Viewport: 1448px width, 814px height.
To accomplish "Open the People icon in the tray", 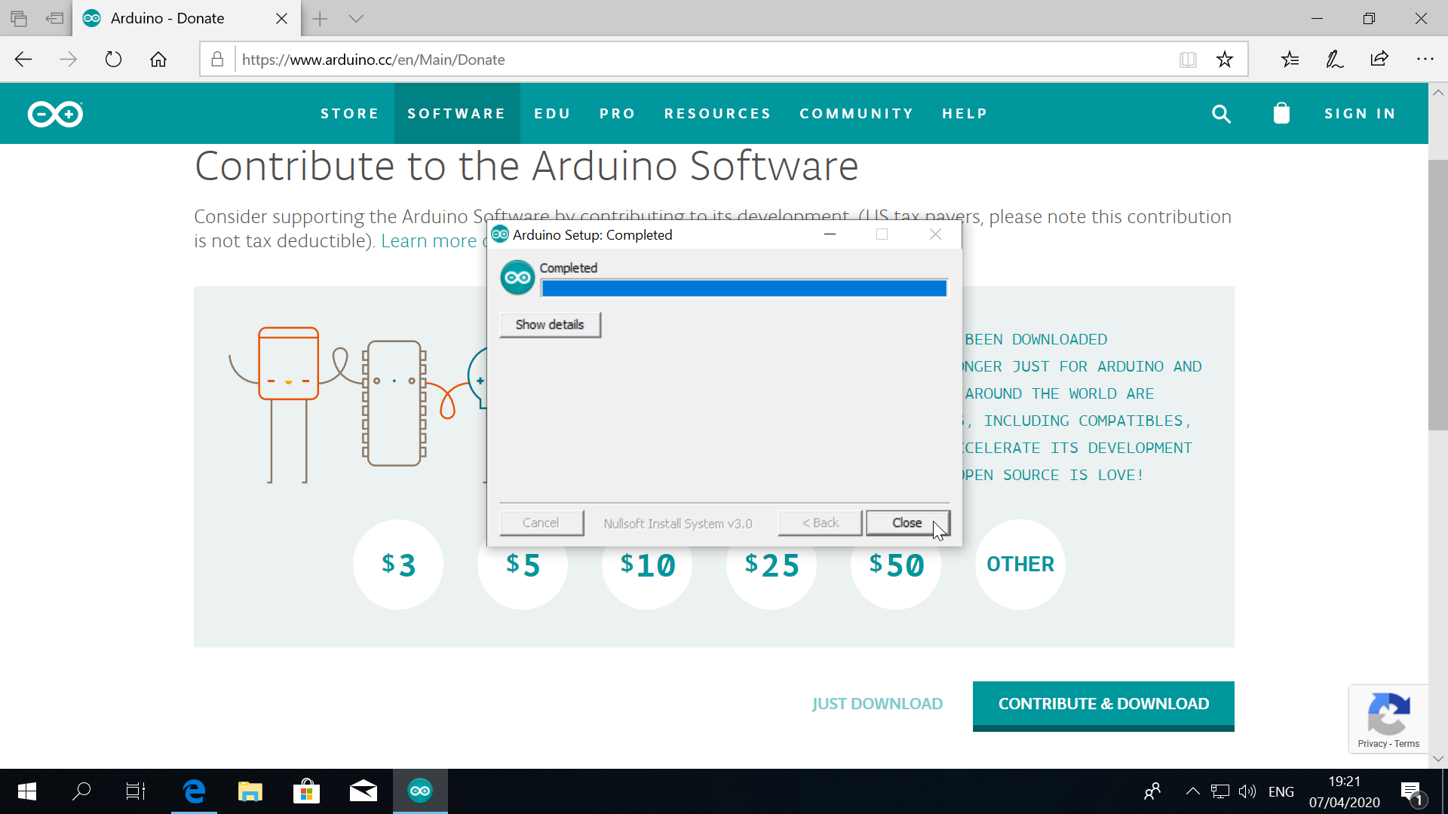I will (x=1152, y=791).
